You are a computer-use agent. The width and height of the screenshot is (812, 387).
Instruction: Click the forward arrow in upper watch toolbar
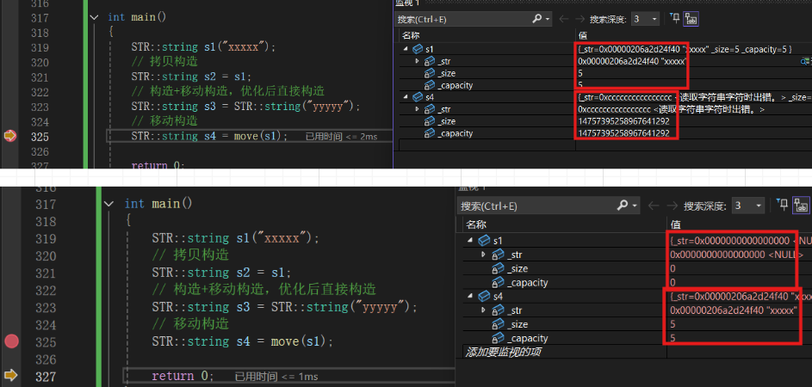coord(580,19)
